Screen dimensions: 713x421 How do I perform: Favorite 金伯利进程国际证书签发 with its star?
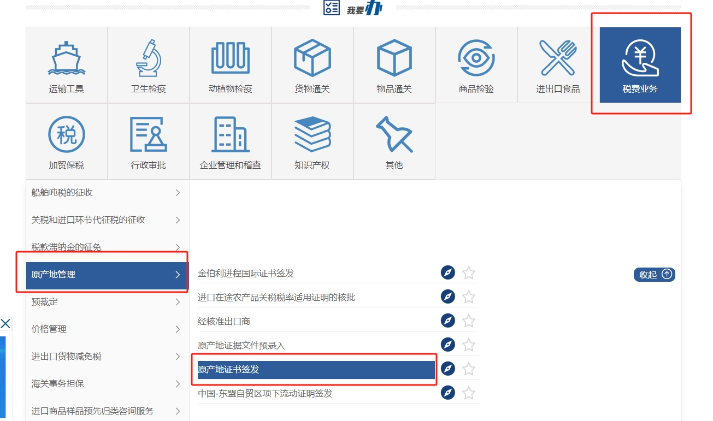point(469,273)
